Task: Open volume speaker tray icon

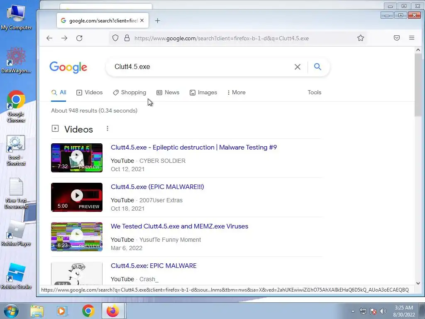Action: pos(383,311)
